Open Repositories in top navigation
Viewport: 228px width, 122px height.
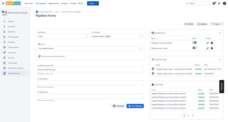click(54, 3)
